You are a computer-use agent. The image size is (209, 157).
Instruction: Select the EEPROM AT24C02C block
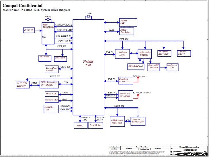click(164, 53)
